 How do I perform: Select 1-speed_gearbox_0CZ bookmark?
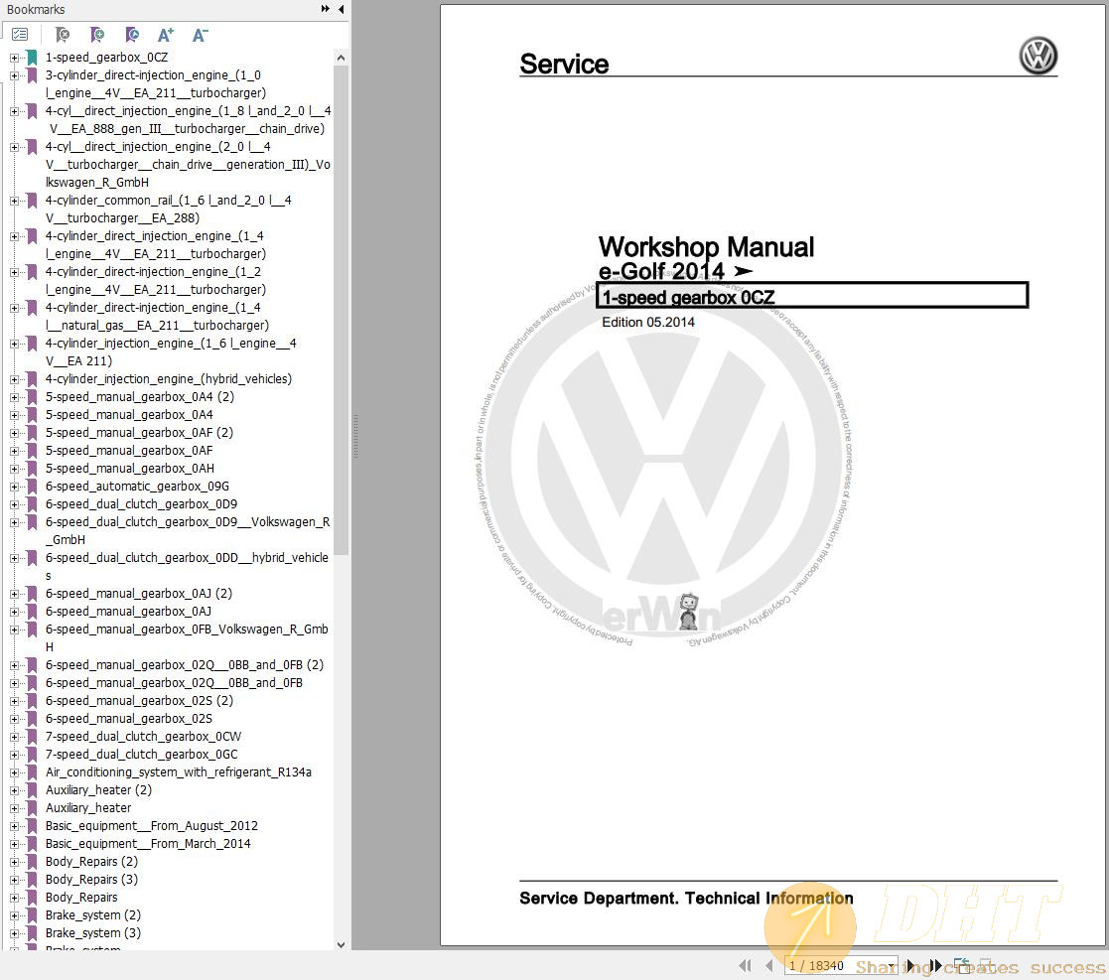(107, 58)
